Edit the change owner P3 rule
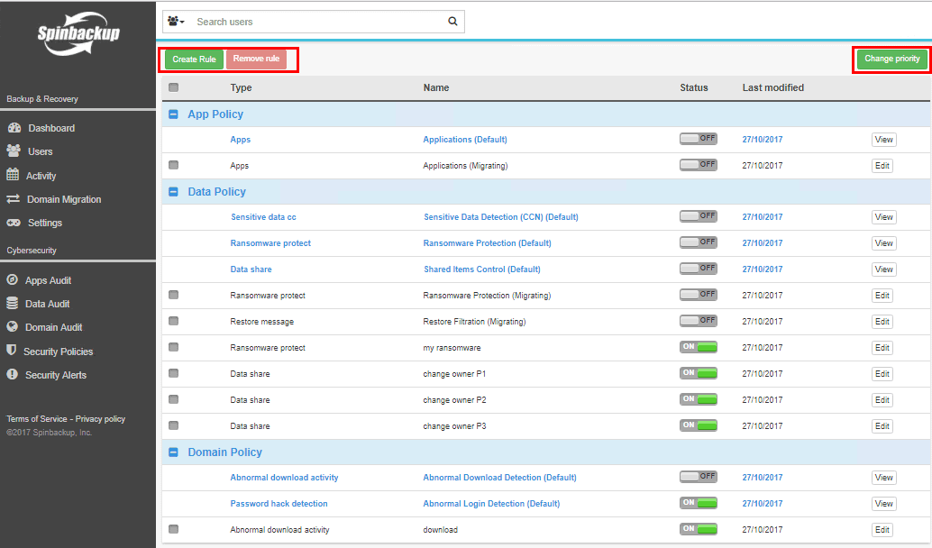This screenshot has width=932, height=548. [882, 426]
